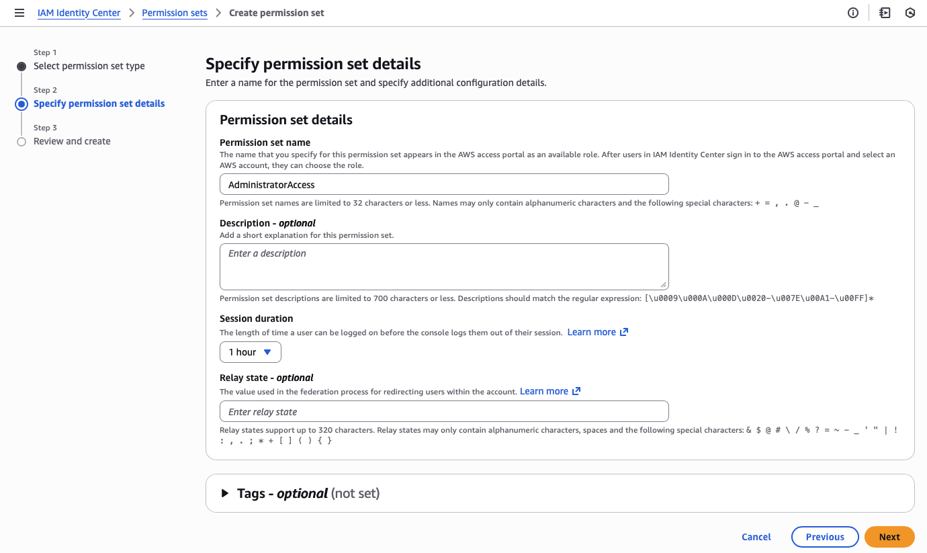The image size is (927, 553).
Task: Select the Step 1 circle indicator
Action: [21, 66]
